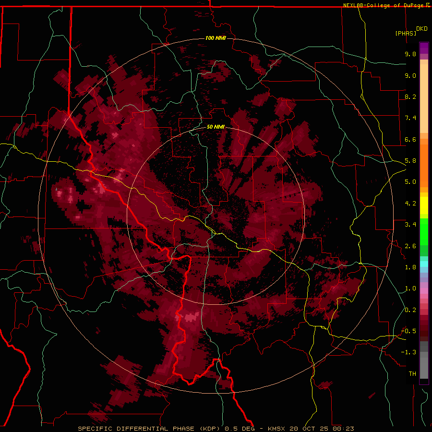Click the 6.6 value on the scale
The height and width of the screenshot is (432, 432).
click(410, 139)
